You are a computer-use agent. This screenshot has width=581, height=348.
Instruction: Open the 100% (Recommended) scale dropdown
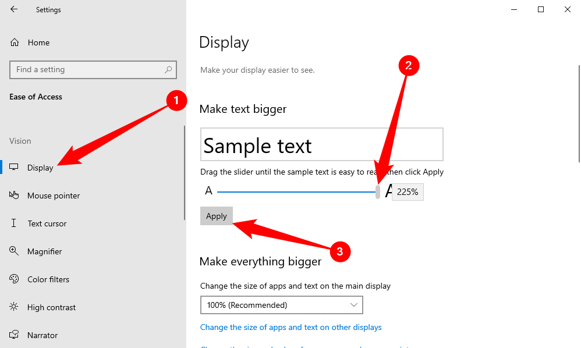coord(282,305)
